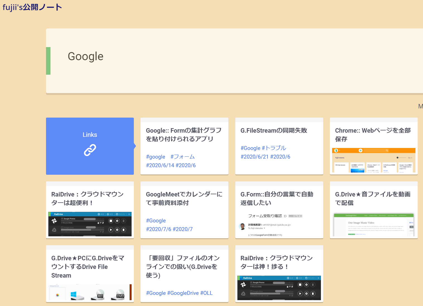Filter by the #2020/7 month tag
423x306 pixels.
coord(183,229)
